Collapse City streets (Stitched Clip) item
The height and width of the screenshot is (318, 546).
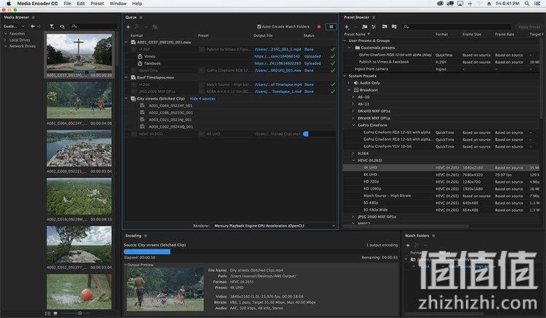point(127,98)
